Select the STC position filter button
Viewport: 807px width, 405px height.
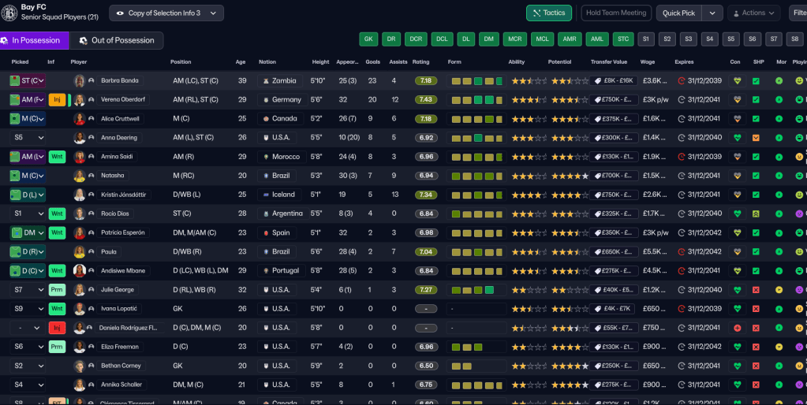622,39
